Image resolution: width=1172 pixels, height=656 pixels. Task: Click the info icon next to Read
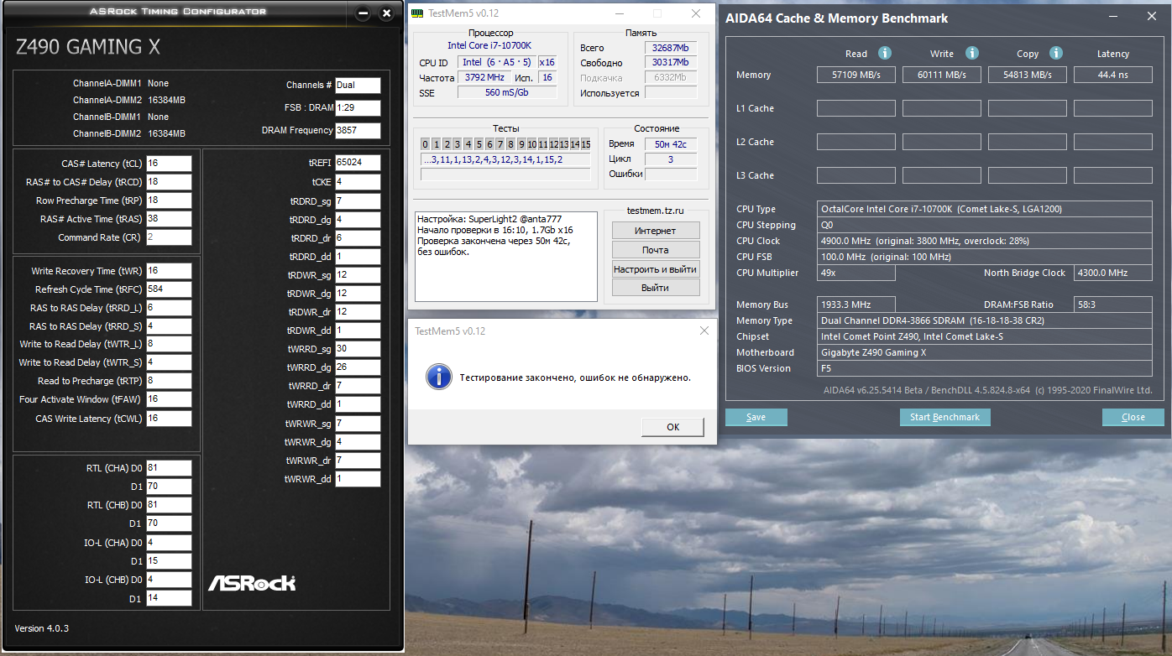click(885, 53)
